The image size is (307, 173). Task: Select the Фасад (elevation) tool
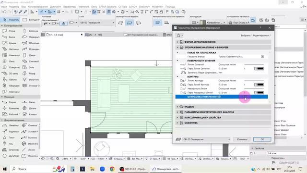click(29, 102)
